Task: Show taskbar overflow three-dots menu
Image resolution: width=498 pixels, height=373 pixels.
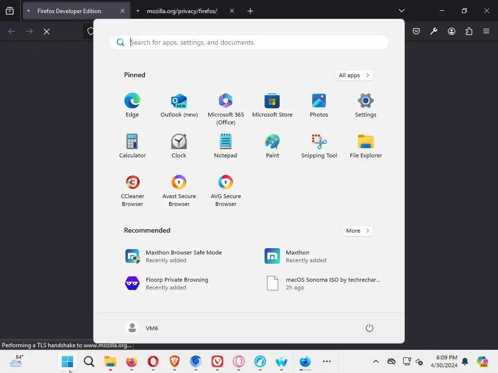Action: coord(326,361)
